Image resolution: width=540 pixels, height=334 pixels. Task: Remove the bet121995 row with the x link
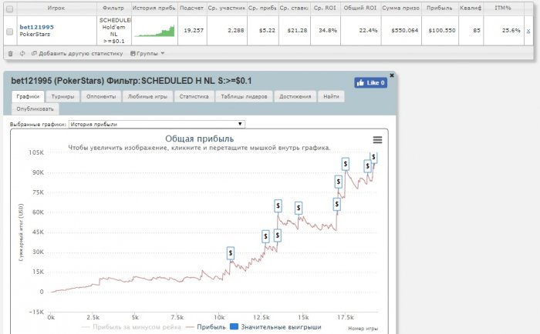coord(528,31)
